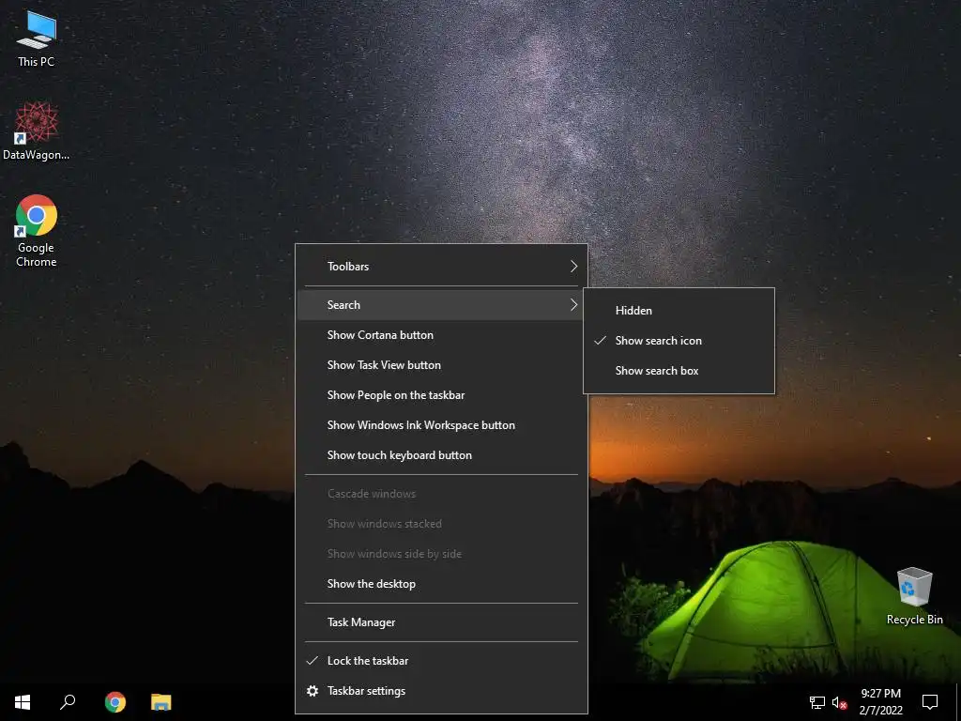Open Task Manager from the context menu
Screen dimensions: 961x721
[x=441, y=622]
